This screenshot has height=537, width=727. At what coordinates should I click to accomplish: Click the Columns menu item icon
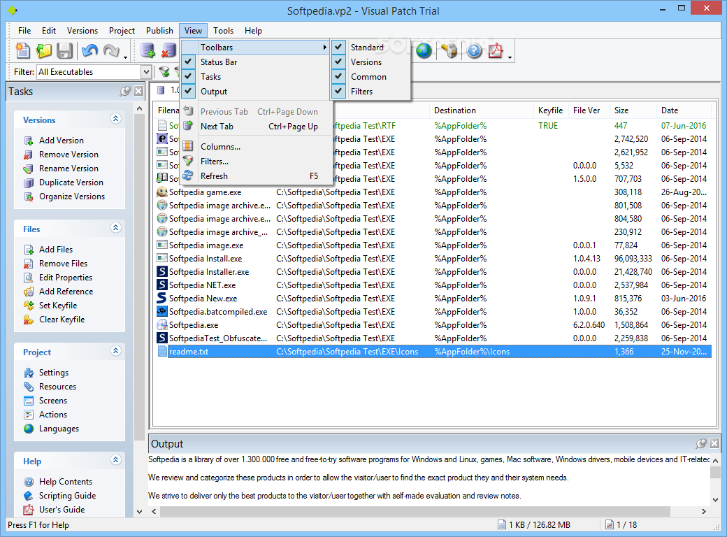pyautogui.click(x=188, y=146)
